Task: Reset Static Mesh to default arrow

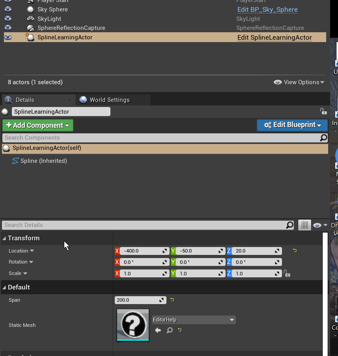Action: point(180,330)
